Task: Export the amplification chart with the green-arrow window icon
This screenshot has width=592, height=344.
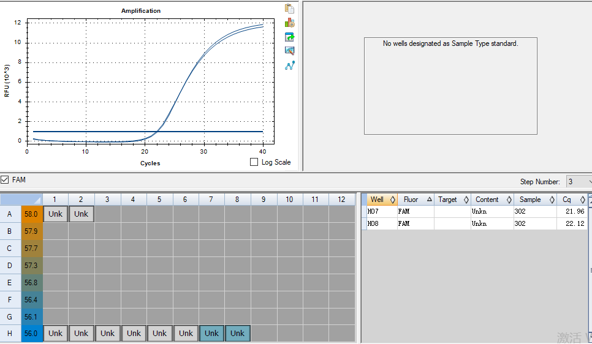Action: click(x=290, y=37)
